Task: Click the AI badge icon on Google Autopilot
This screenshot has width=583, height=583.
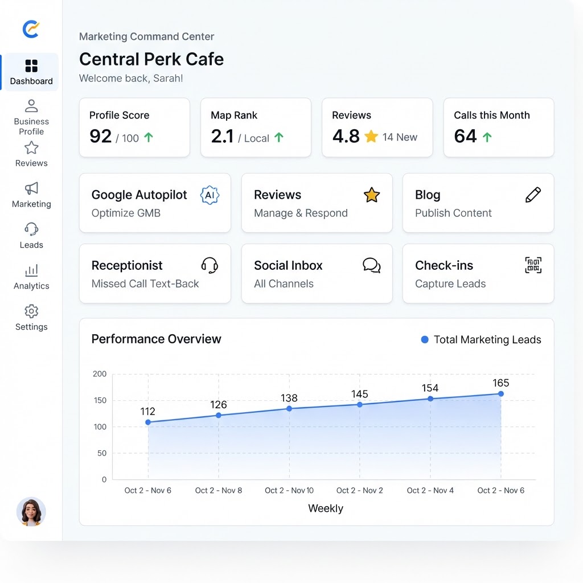Action: [x=210, y=195]
